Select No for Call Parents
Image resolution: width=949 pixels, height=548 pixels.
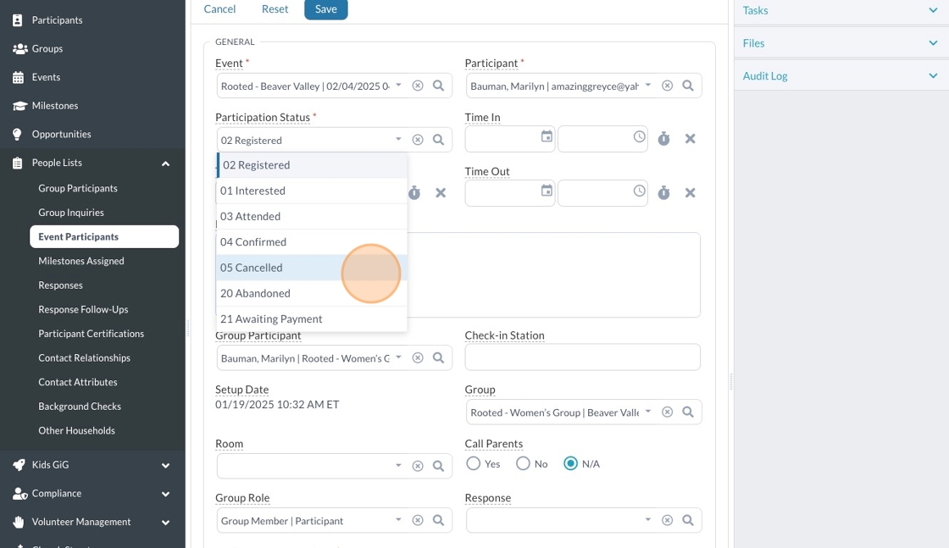(523, 464)
